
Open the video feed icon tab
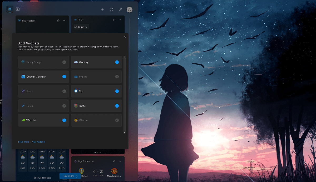18,9
